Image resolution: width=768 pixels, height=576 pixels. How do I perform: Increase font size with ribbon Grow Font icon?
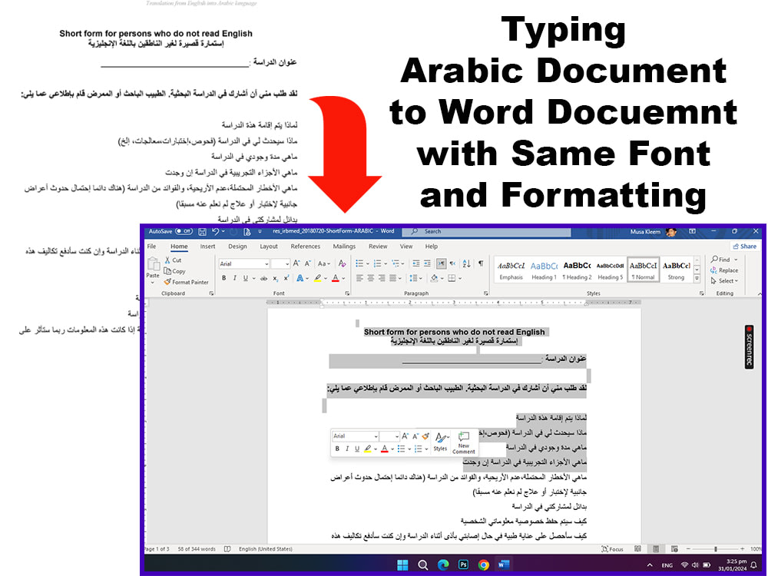pos(296,263)
